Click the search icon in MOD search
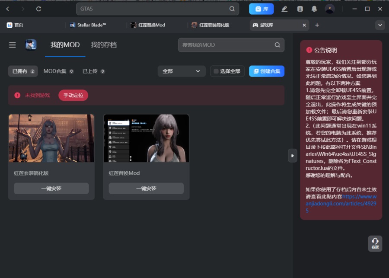The height and width of the screenshot is (278, 389). 277,45
